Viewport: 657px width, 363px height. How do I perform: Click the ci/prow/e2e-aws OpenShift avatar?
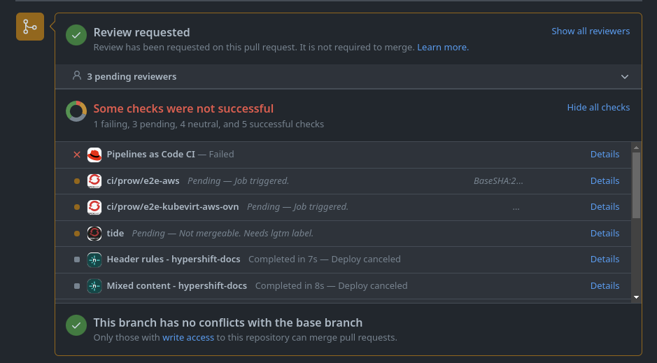pyautogui.click(x=94, y=181)
